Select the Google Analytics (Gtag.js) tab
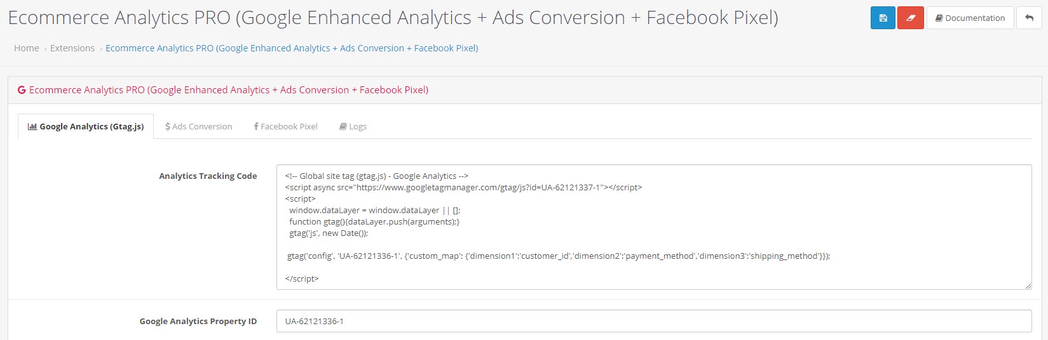 pyautogui.click(x=86, y=126)
